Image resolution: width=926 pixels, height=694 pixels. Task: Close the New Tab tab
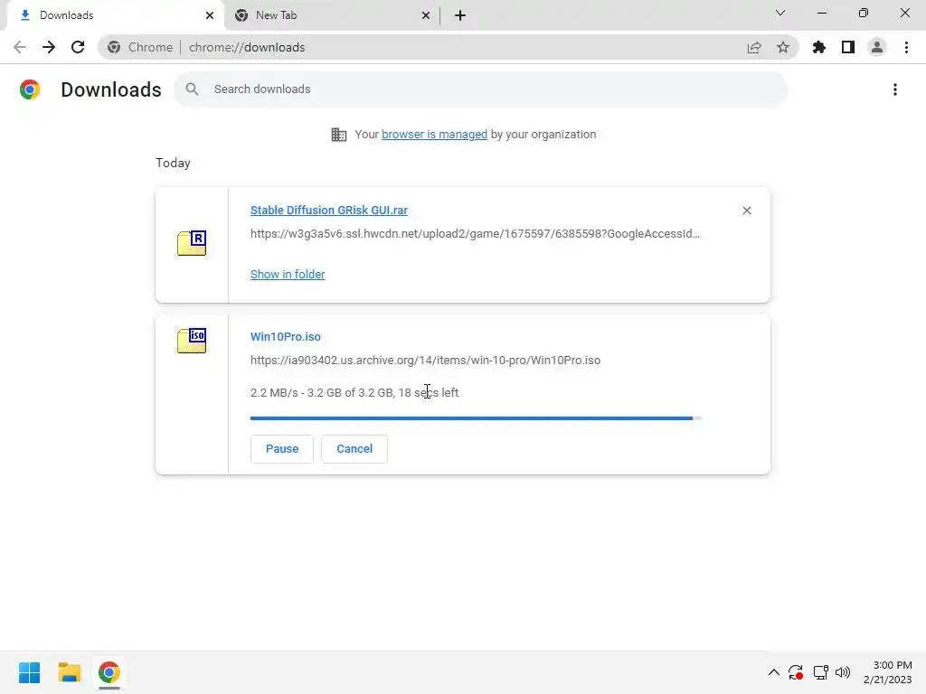426,15
